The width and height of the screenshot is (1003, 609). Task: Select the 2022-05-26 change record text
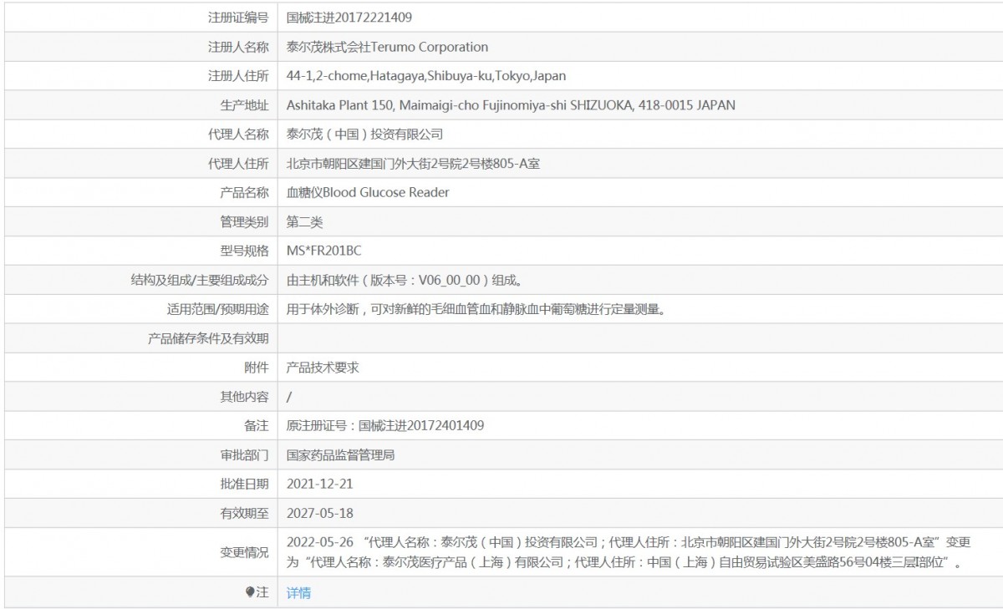click(629, 552)
